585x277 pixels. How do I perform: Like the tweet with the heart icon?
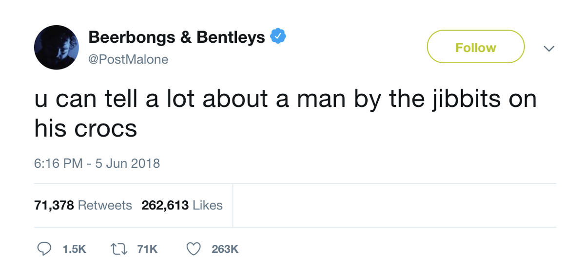point(194,249)
